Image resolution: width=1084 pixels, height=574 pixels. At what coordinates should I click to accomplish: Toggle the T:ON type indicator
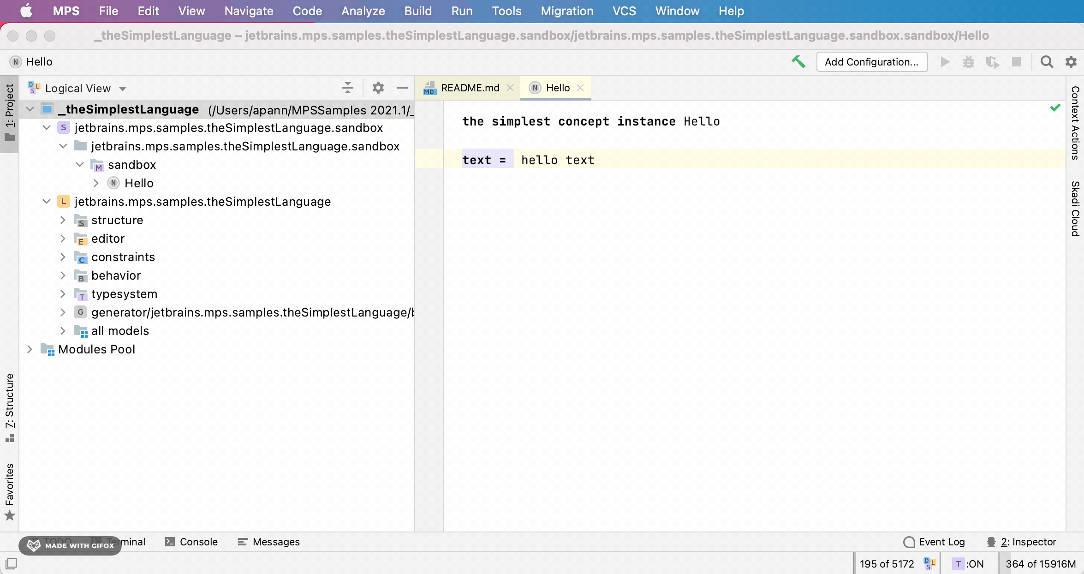pyautogui.click(x=968, y=563)
